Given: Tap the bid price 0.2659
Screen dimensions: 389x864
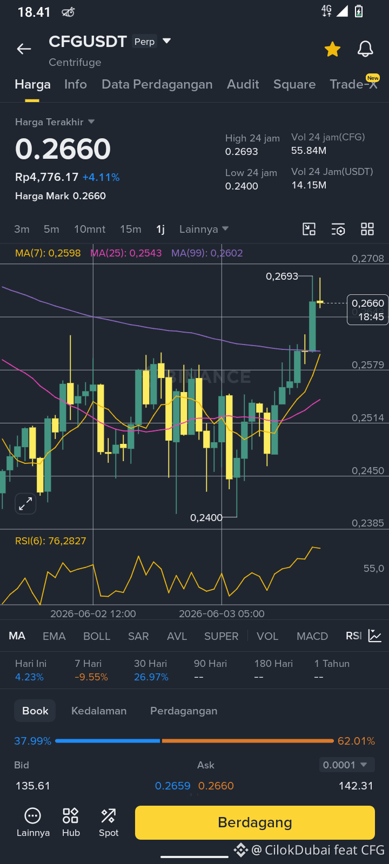Looking at the screenshot, I should (173, 786).
